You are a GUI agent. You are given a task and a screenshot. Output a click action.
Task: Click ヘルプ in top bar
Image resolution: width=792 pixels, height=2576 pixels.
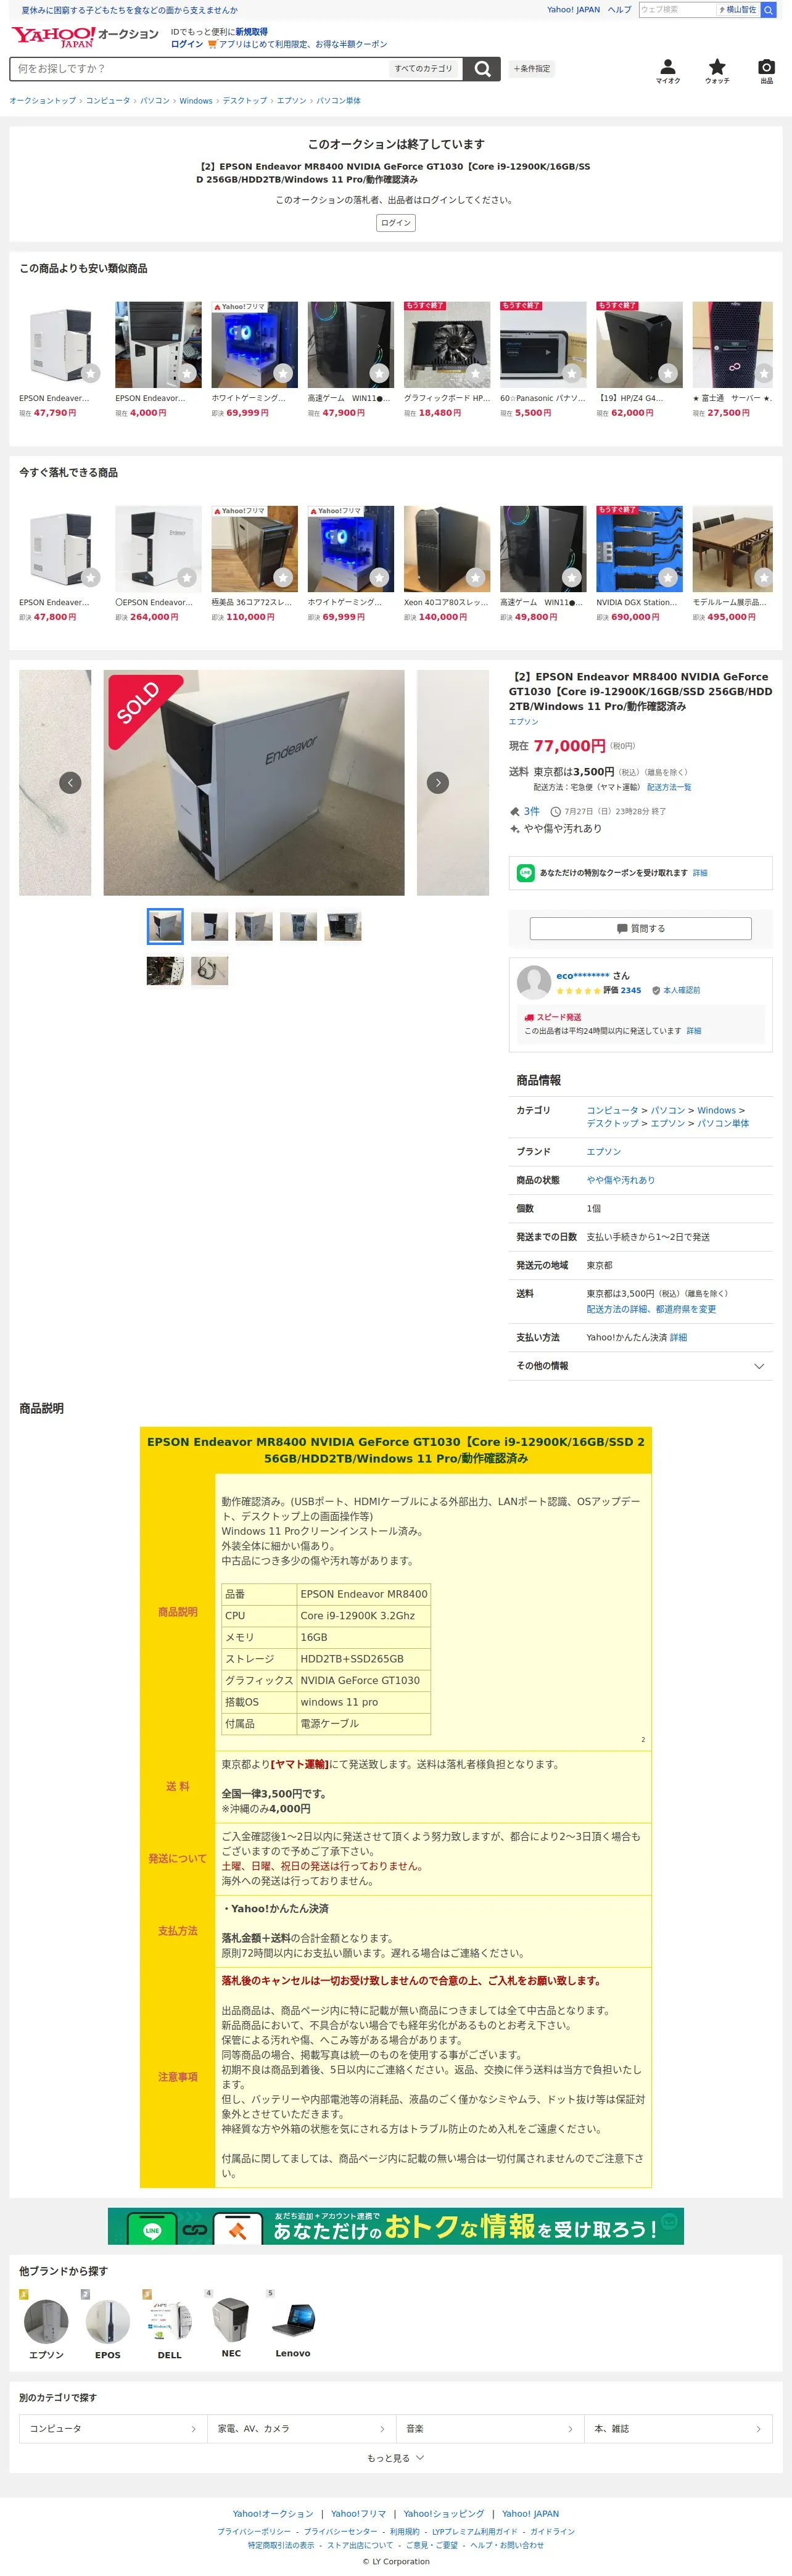point(620,10)
